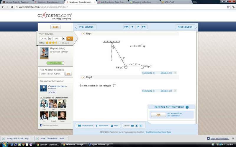
Task: Collapse Step 1 arrow icon
Action: point(83,34)
